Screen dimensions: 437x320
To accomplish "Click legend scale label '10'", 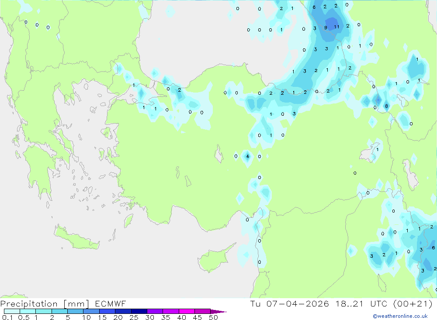I will 87,317.
